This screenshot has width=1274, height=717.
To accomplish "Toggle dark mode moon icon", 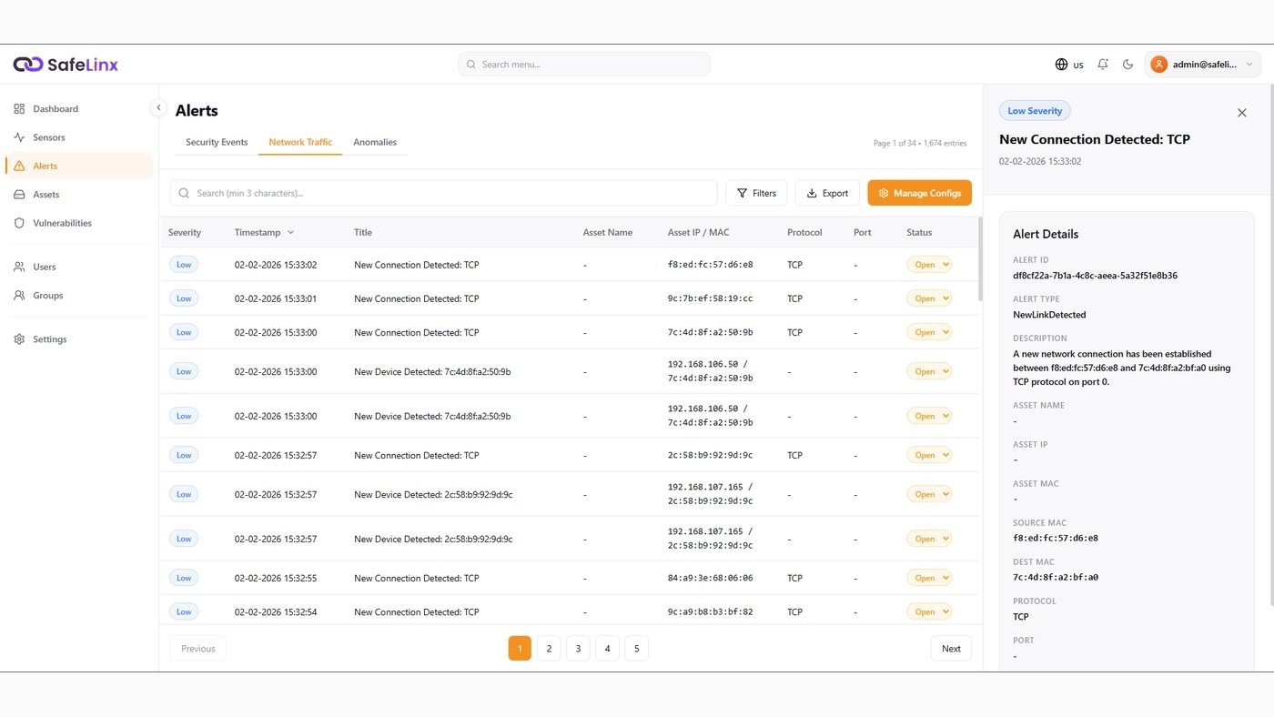I will click(x=1128, y=65).
